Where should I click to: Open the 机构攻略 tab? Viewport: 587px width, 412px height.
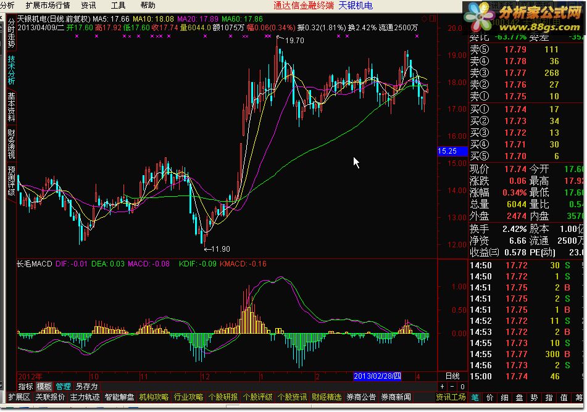point(154,397)
